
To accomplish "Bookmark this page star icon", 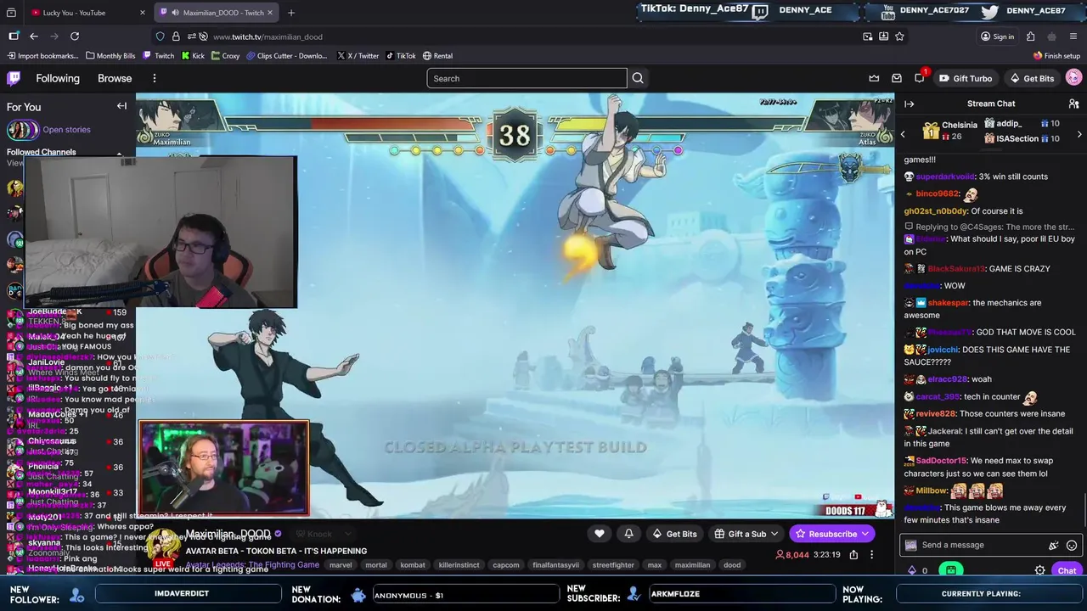I will 899,36.
